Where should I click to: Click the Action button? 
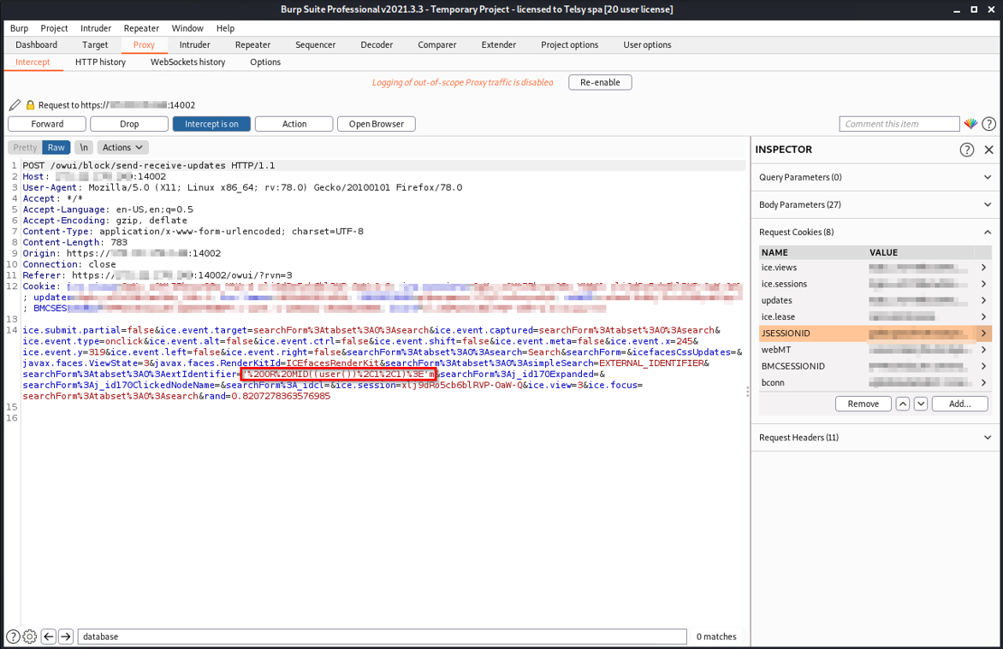(294, 124)
